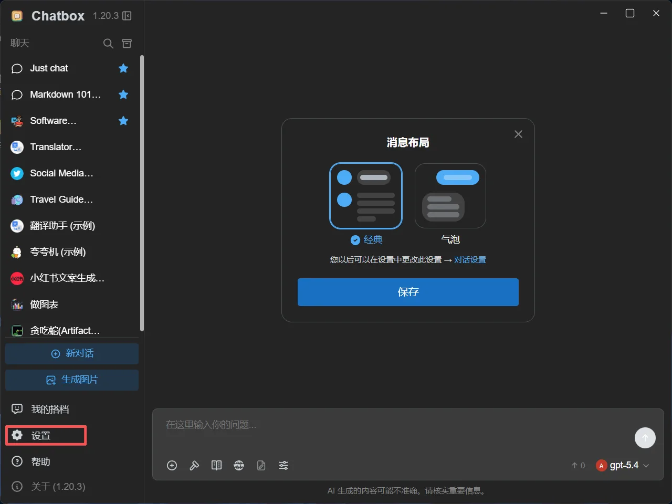Unstar the Just chat conversation
672x504 pixels.
tap(123, 68)
